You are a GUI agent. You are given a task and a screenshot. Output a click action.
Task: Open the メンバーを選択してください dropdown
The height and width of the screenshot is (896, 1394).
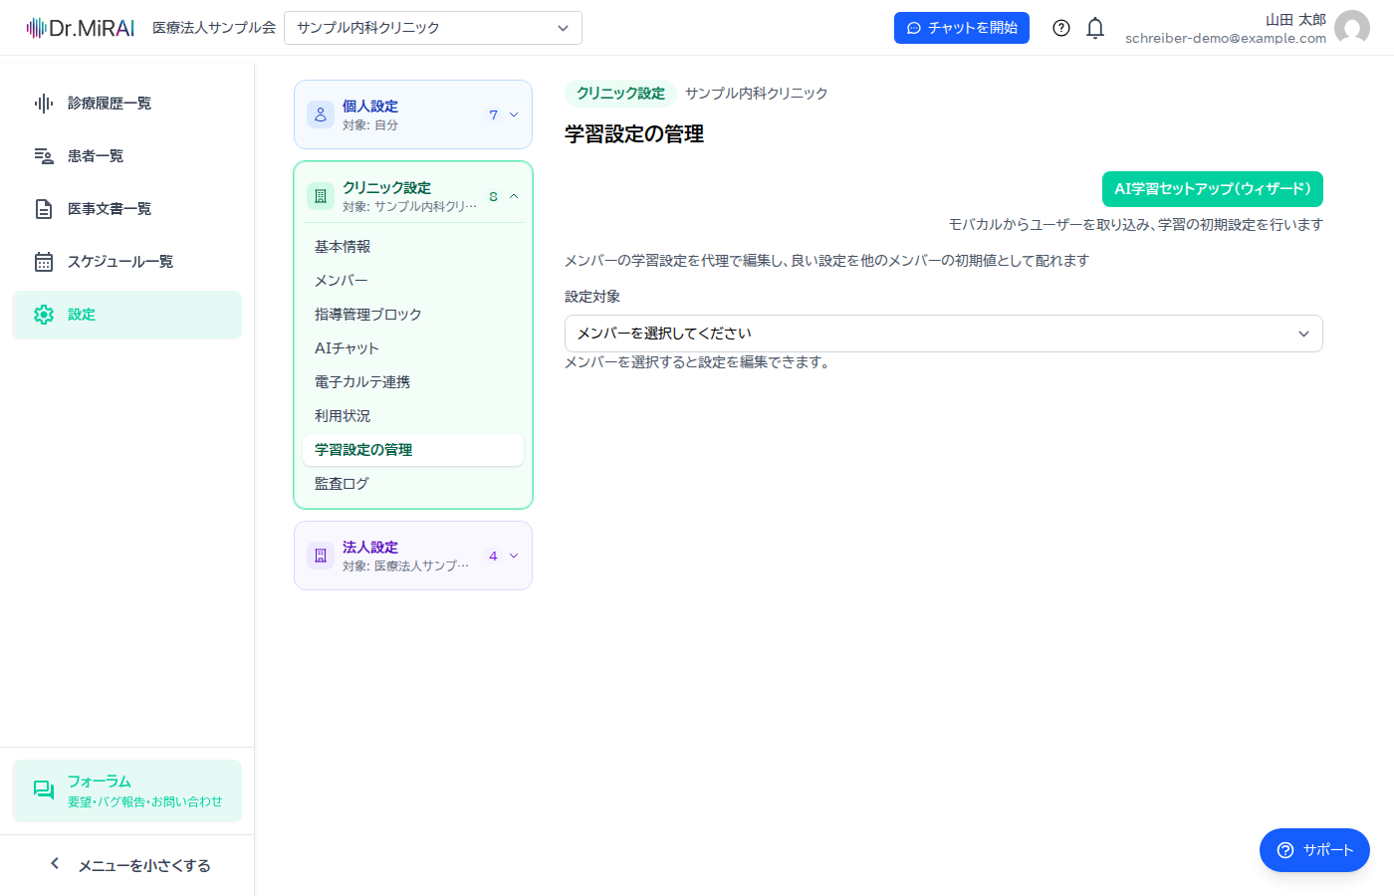pos(943,334)
